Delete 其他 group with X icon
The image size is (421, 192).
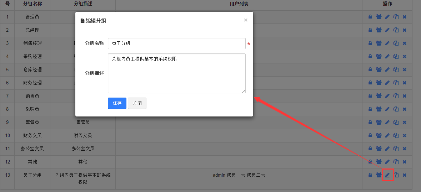(x=404, y=162)
